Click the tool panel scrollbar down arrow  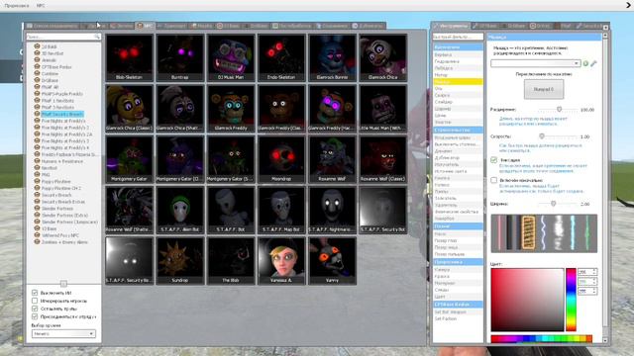tap(605, 340)
